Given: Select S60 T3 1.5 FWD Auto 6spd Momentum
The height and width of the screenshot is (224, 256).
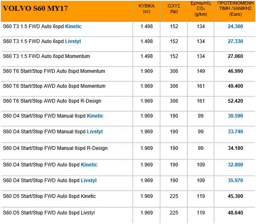Looking at the screenshot, I should click(46, 56).
